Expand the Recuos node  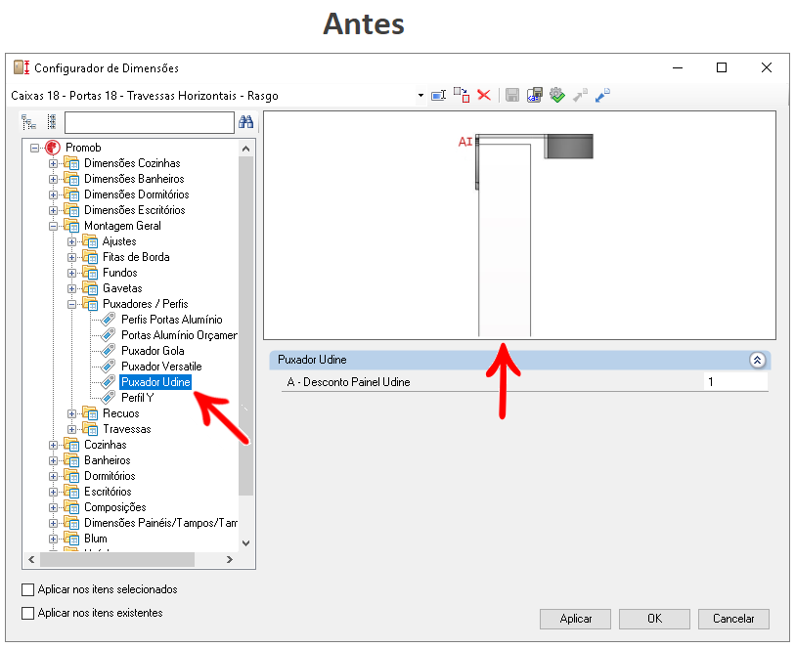click(x=71, y=414)
